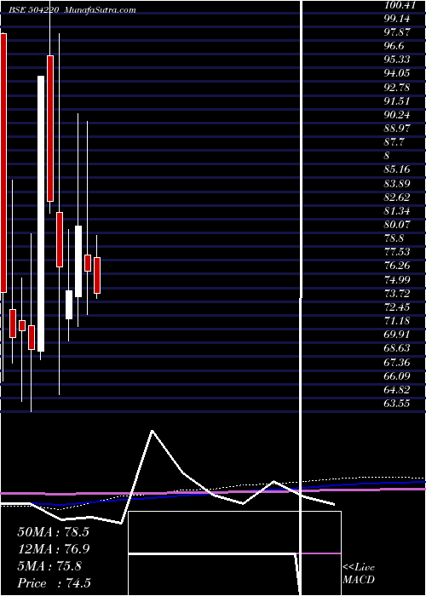Screen dimensions: 426x596
Task: Click the 92.78 price axis label
Action: tap(397, 88)
